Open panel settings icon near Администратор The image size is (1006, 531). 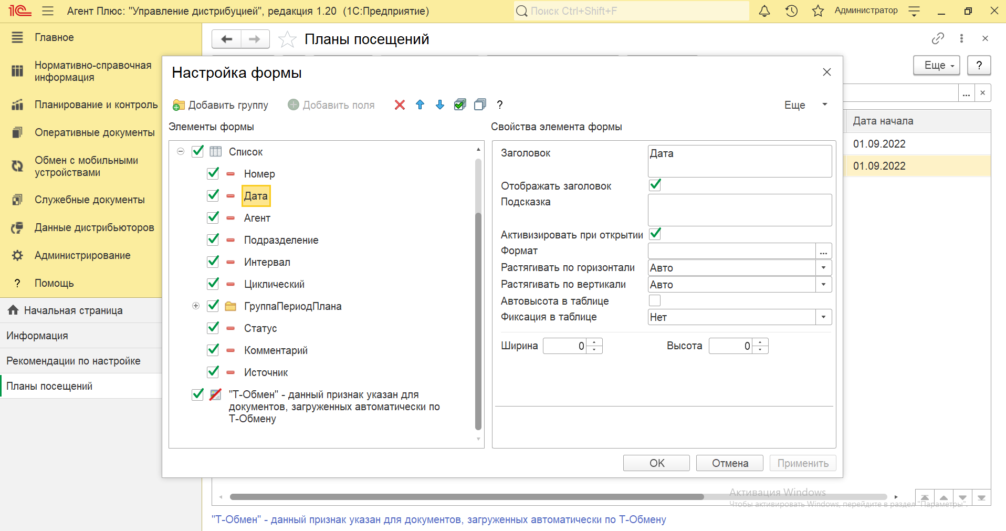(x=914, y=11)
